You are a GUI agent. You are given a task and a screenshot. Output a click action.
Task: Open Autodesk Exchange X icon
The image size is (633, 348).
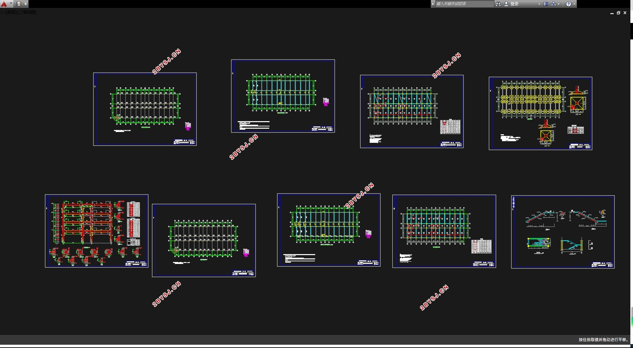tap(546, 4)
